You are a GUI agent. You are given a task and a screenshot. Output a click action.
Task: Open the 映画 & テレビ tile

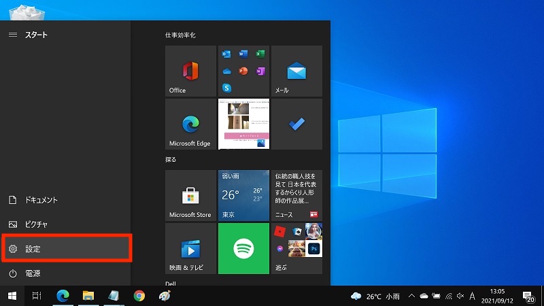click(x=190, y=249)
